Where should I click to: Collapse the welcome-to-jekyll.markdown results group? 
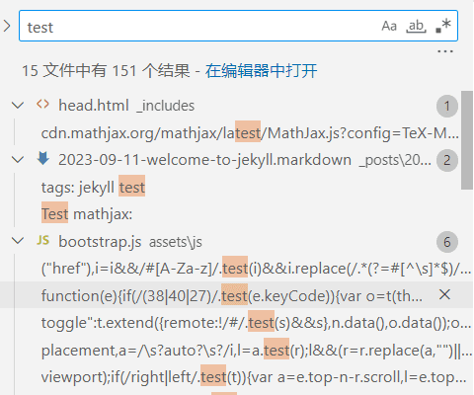click(18, 160)
